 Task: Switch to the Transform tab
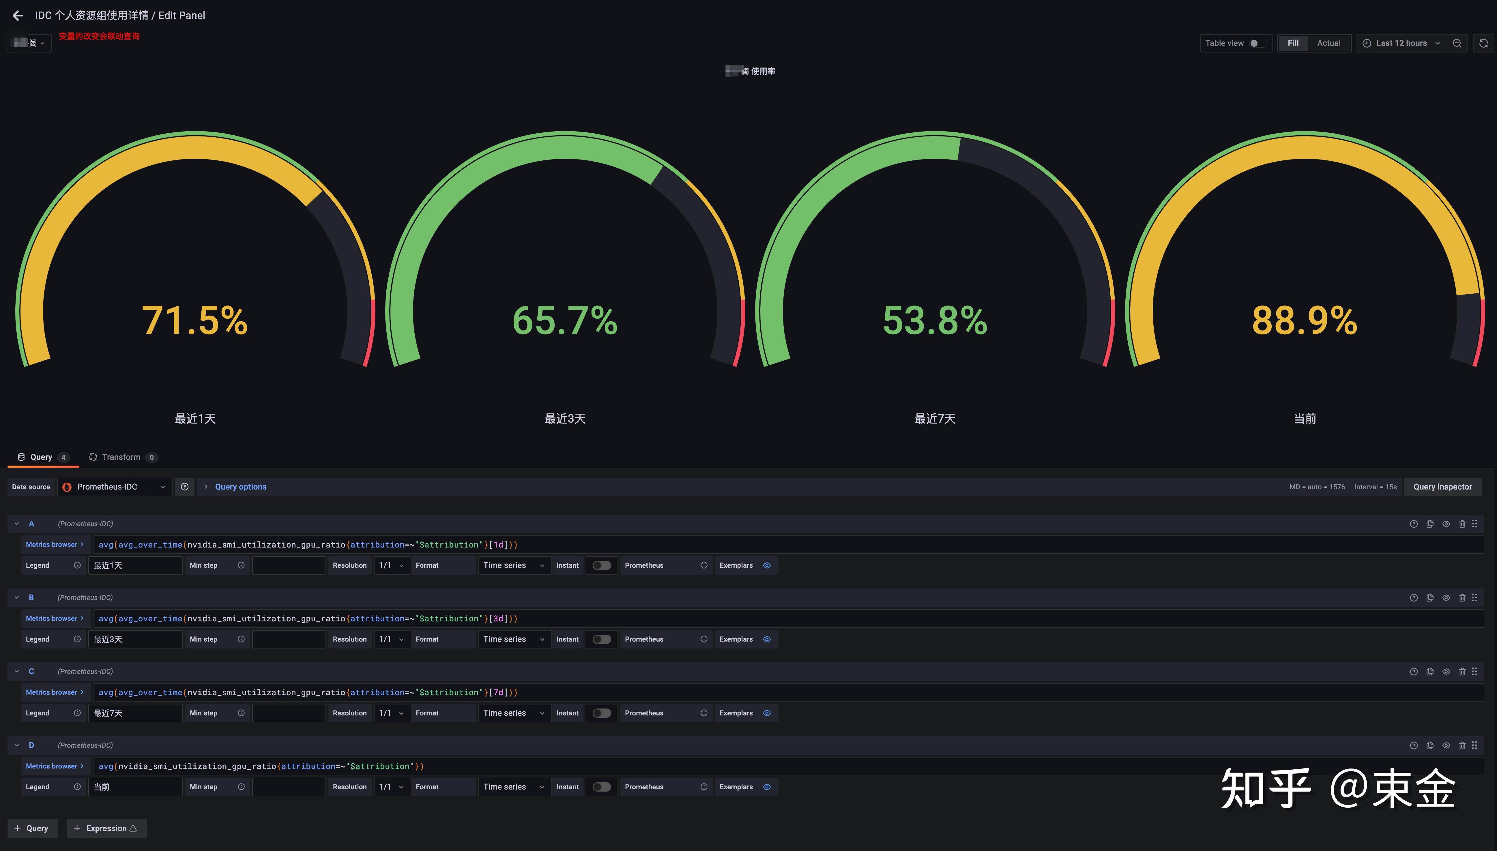click(x=121, y=457)
